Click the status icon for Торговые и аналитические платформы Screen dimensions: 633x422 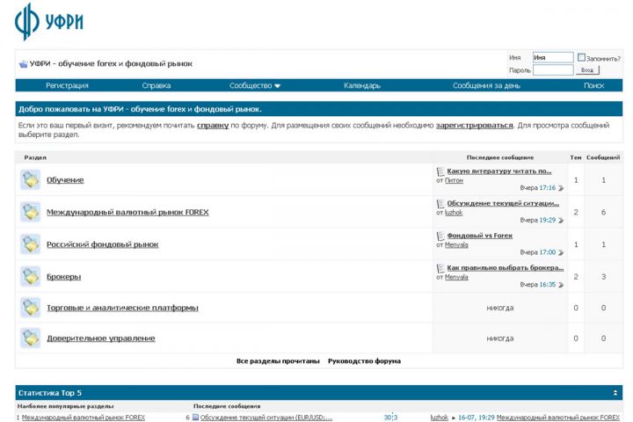tap(31, 308)
